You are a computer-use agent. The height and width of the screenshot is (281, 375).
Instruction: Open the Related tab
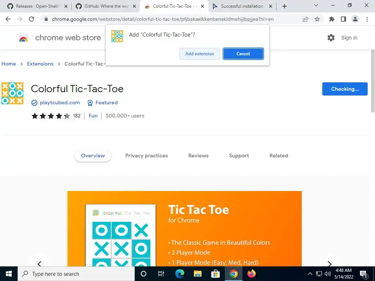279,156
